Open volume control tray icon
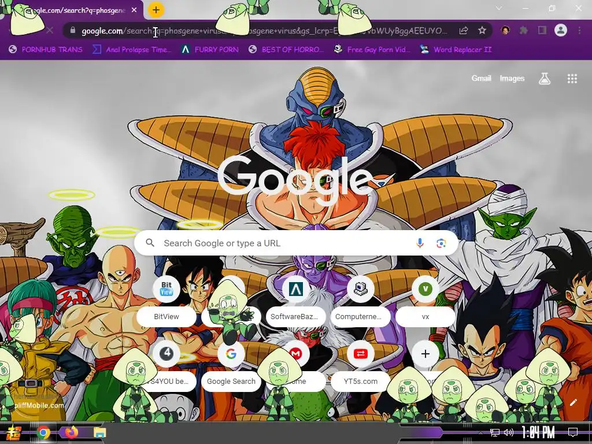592x444 pixels. [x=509, y=432]
